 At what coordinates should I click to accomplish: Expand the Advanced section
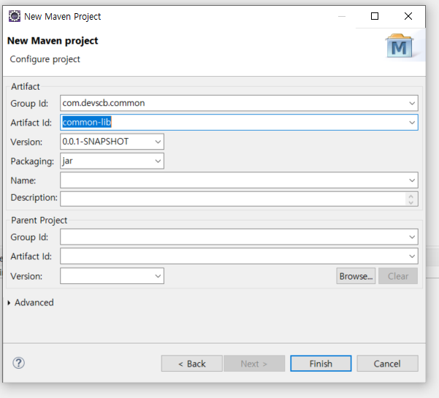pos(9,302)
